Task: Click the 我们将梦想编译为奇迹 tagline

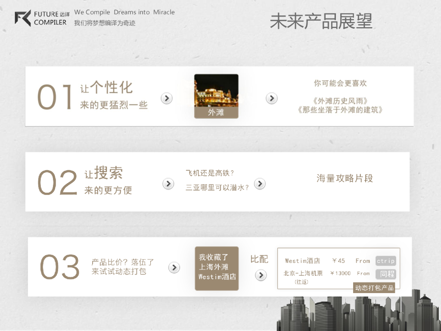Action: [x=105, y=23]
